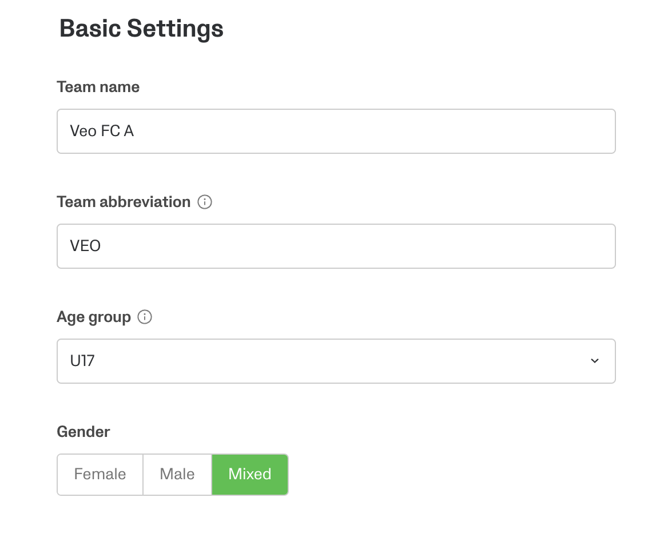Select Female gender option
The height and width of the screenshot is (541, 660).
coord(100,475)
